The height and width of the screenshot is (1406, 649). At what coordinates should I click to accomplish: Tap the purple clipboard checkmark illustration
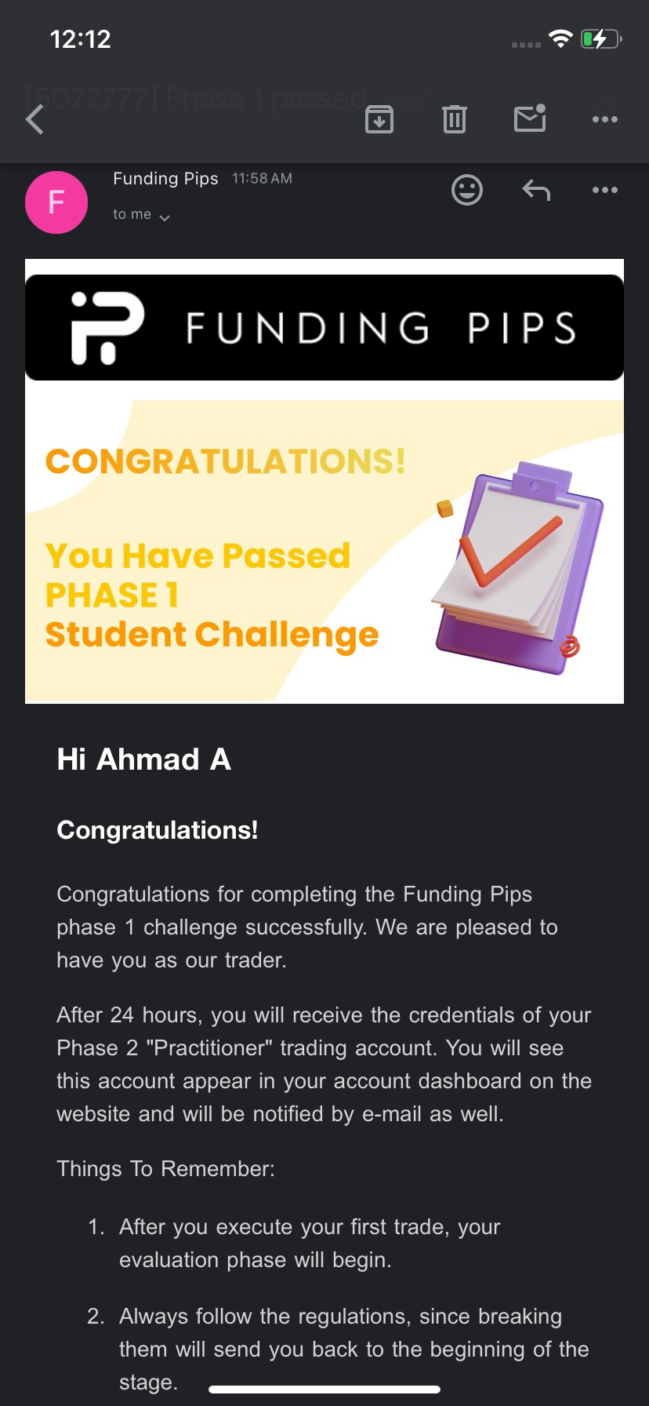517,569
